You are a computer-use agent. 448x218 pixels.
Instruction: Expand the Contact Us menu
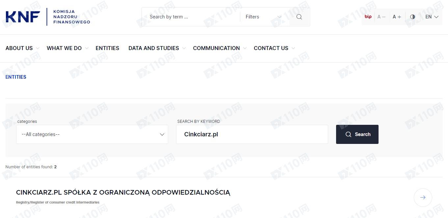click(274, 48)
